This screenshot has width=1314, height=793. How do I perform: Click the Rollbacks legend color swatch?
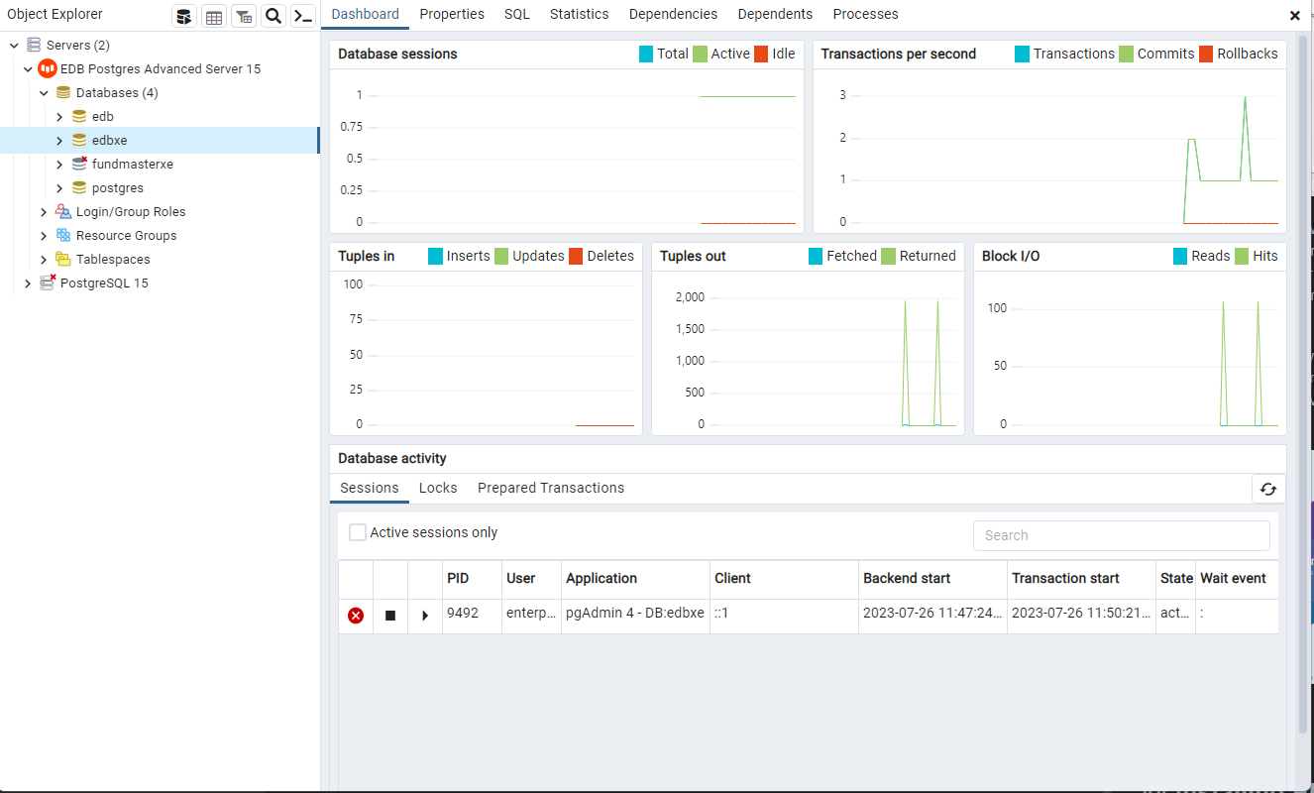[x=1206, y=54]
